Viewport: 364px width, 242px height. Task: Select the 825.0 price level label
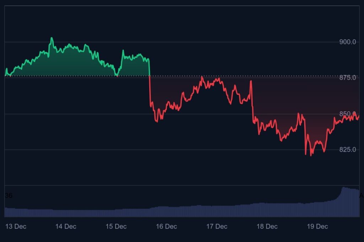(348, 150)
